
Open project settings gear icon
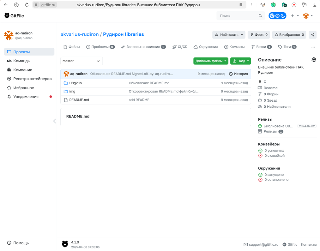[x=314, y=60]
